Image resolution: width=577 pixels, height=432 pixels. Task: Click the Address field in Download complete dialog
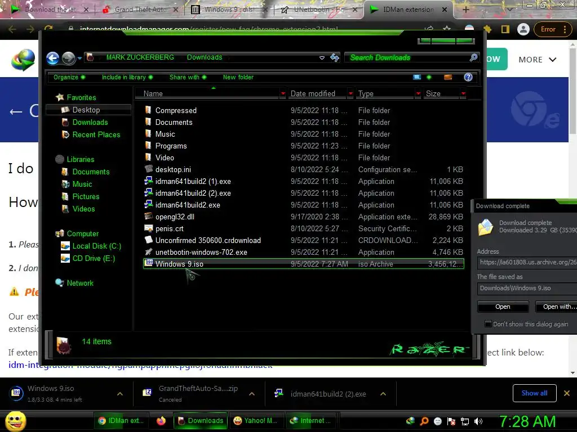coord(527,262)
